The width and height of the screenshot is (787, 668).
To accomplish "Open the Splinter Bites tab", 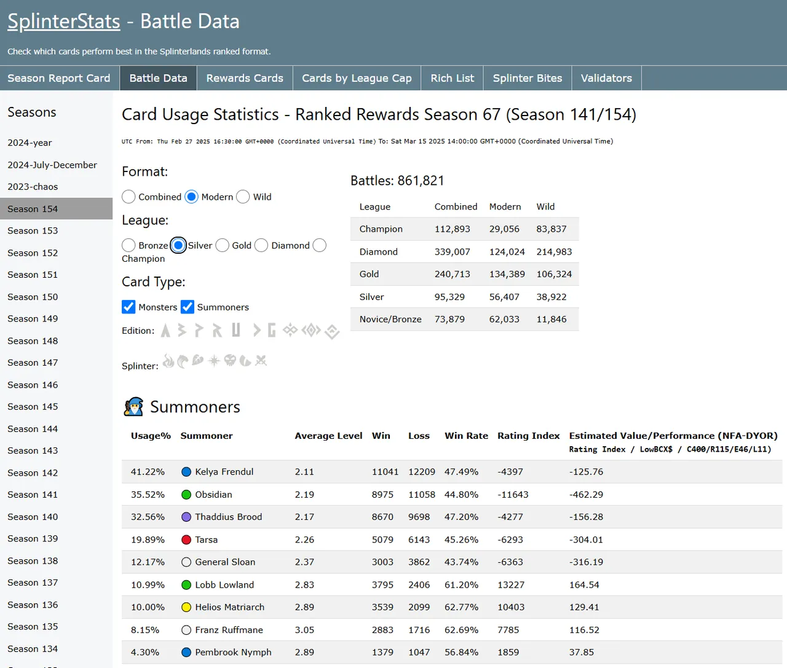I will (528, 78).
